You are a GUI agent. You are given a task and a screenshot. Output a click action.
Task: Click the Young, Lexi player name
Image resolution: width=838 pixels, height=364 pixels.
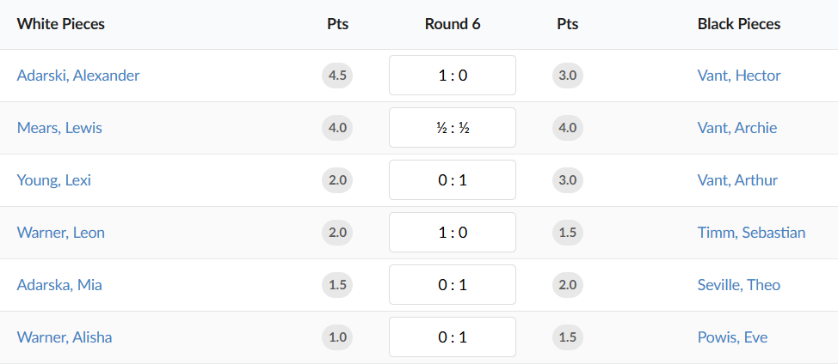click(53, 180)
